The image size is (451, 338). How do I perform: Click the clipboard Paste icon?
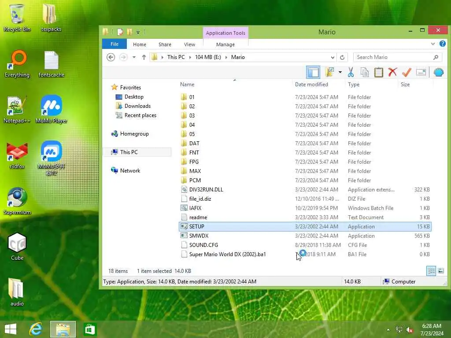pos(378,72)
